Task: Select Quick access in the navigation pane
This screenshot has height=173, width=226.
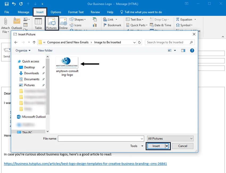Action: (x=28, y=61)
